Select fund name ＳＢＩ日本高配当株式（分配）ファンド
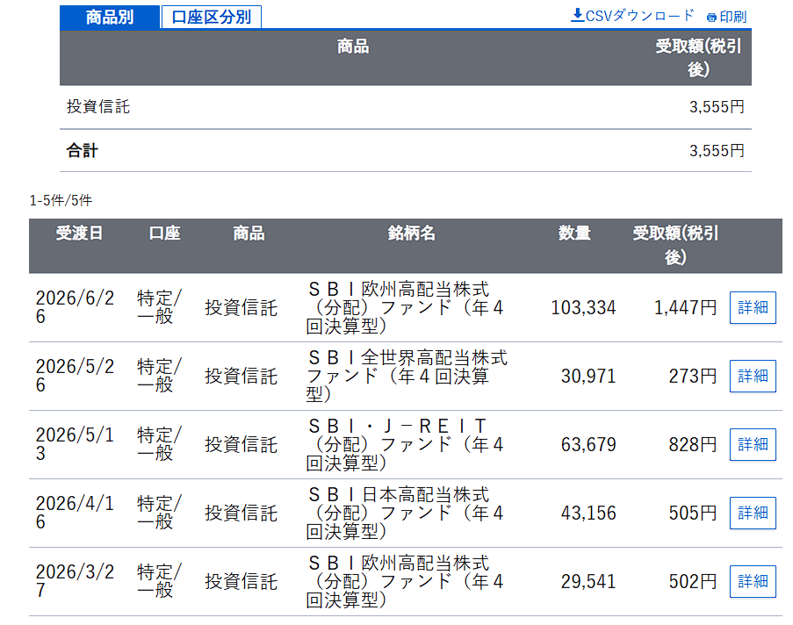This screenshot has width=793, height=625. click(x=405, y=513)
